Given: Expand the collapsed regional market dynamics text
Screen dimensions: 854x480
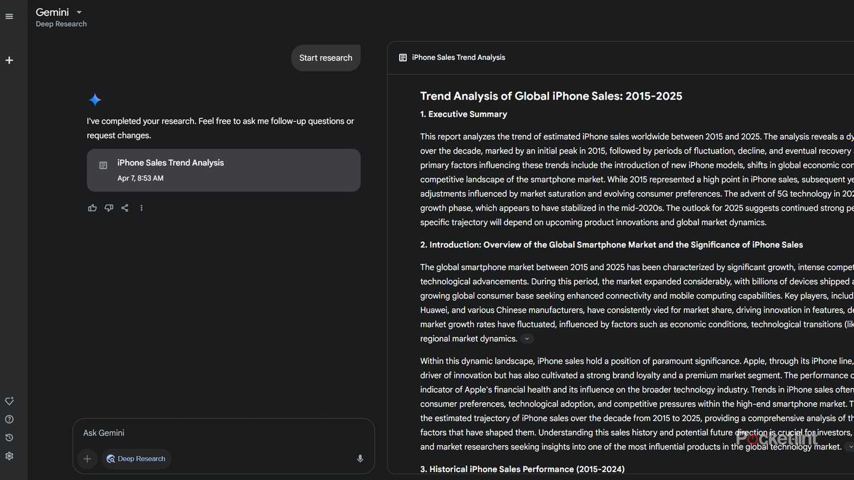Looking at the screenshot, I should point(527,338).
